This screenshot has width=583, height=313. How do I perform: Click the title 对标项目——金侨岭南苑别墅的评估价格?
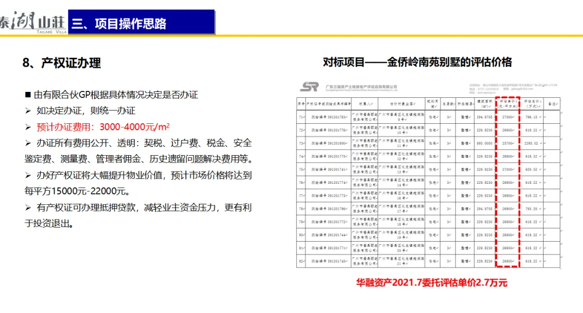point(417,62)
